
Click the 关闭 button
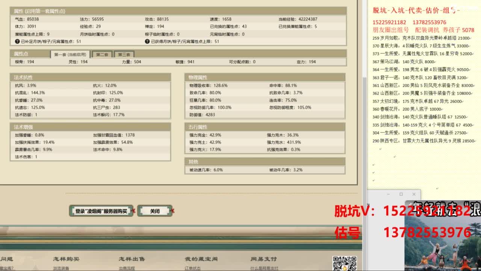coord(155,211)
